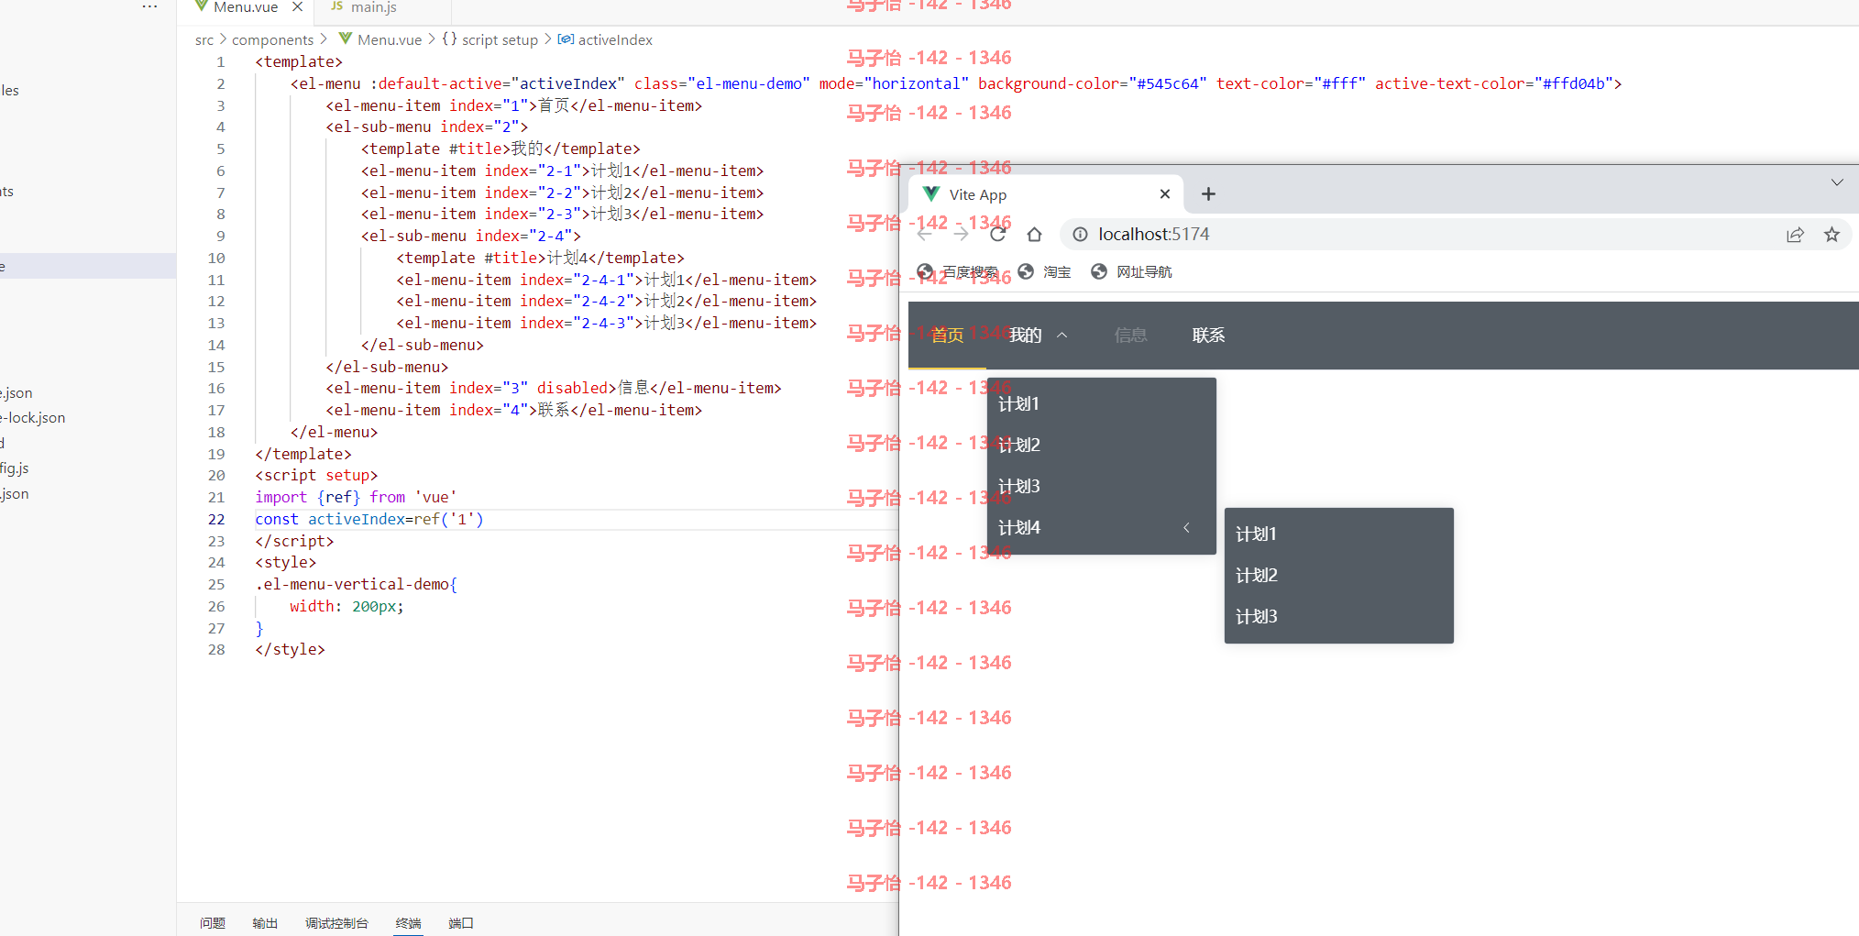Open the browser home page

pos(1035,235)
